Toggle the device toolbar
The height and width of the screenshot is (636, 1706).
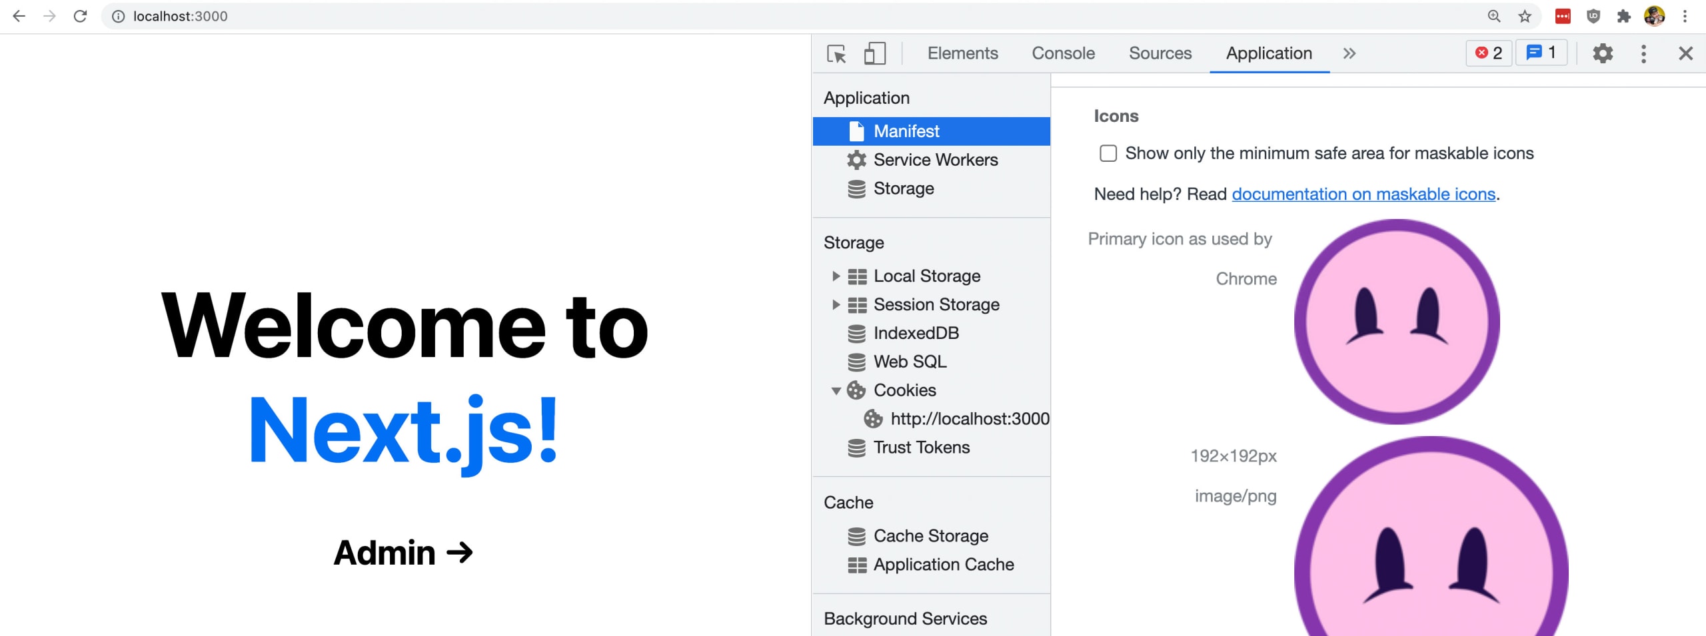[x=875, y=53]
